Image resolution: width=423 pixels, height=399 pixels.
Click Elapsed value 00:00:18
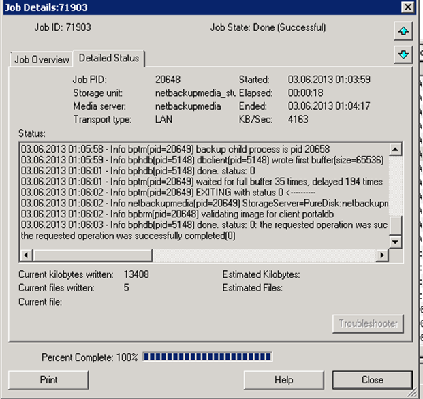305,93
